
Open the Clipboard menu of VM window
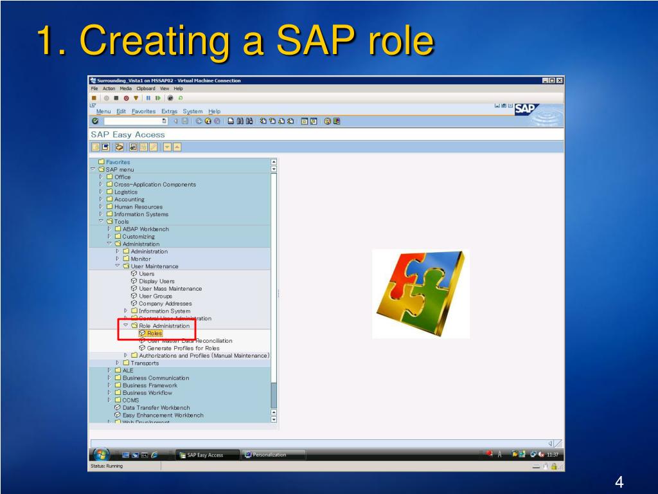click(x=146, y=89)
